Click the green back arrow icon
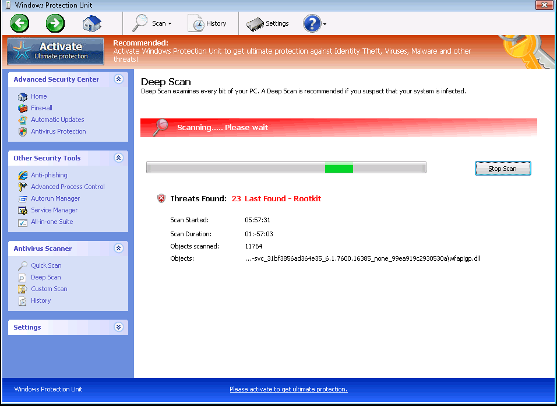557x406 pixels. 20,24
